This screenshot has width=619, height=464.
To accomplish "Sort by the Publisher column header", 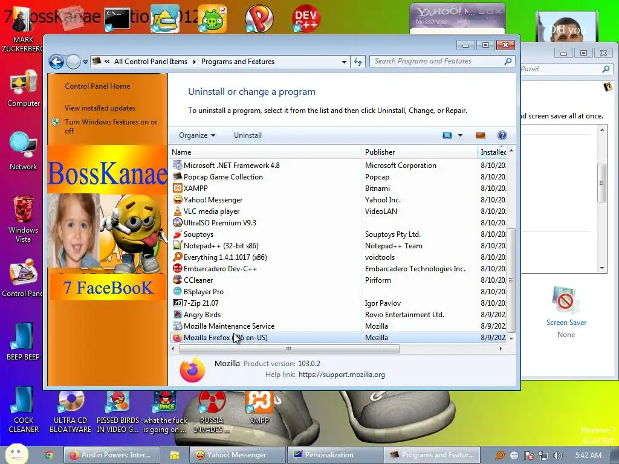I will click(420, 152).
